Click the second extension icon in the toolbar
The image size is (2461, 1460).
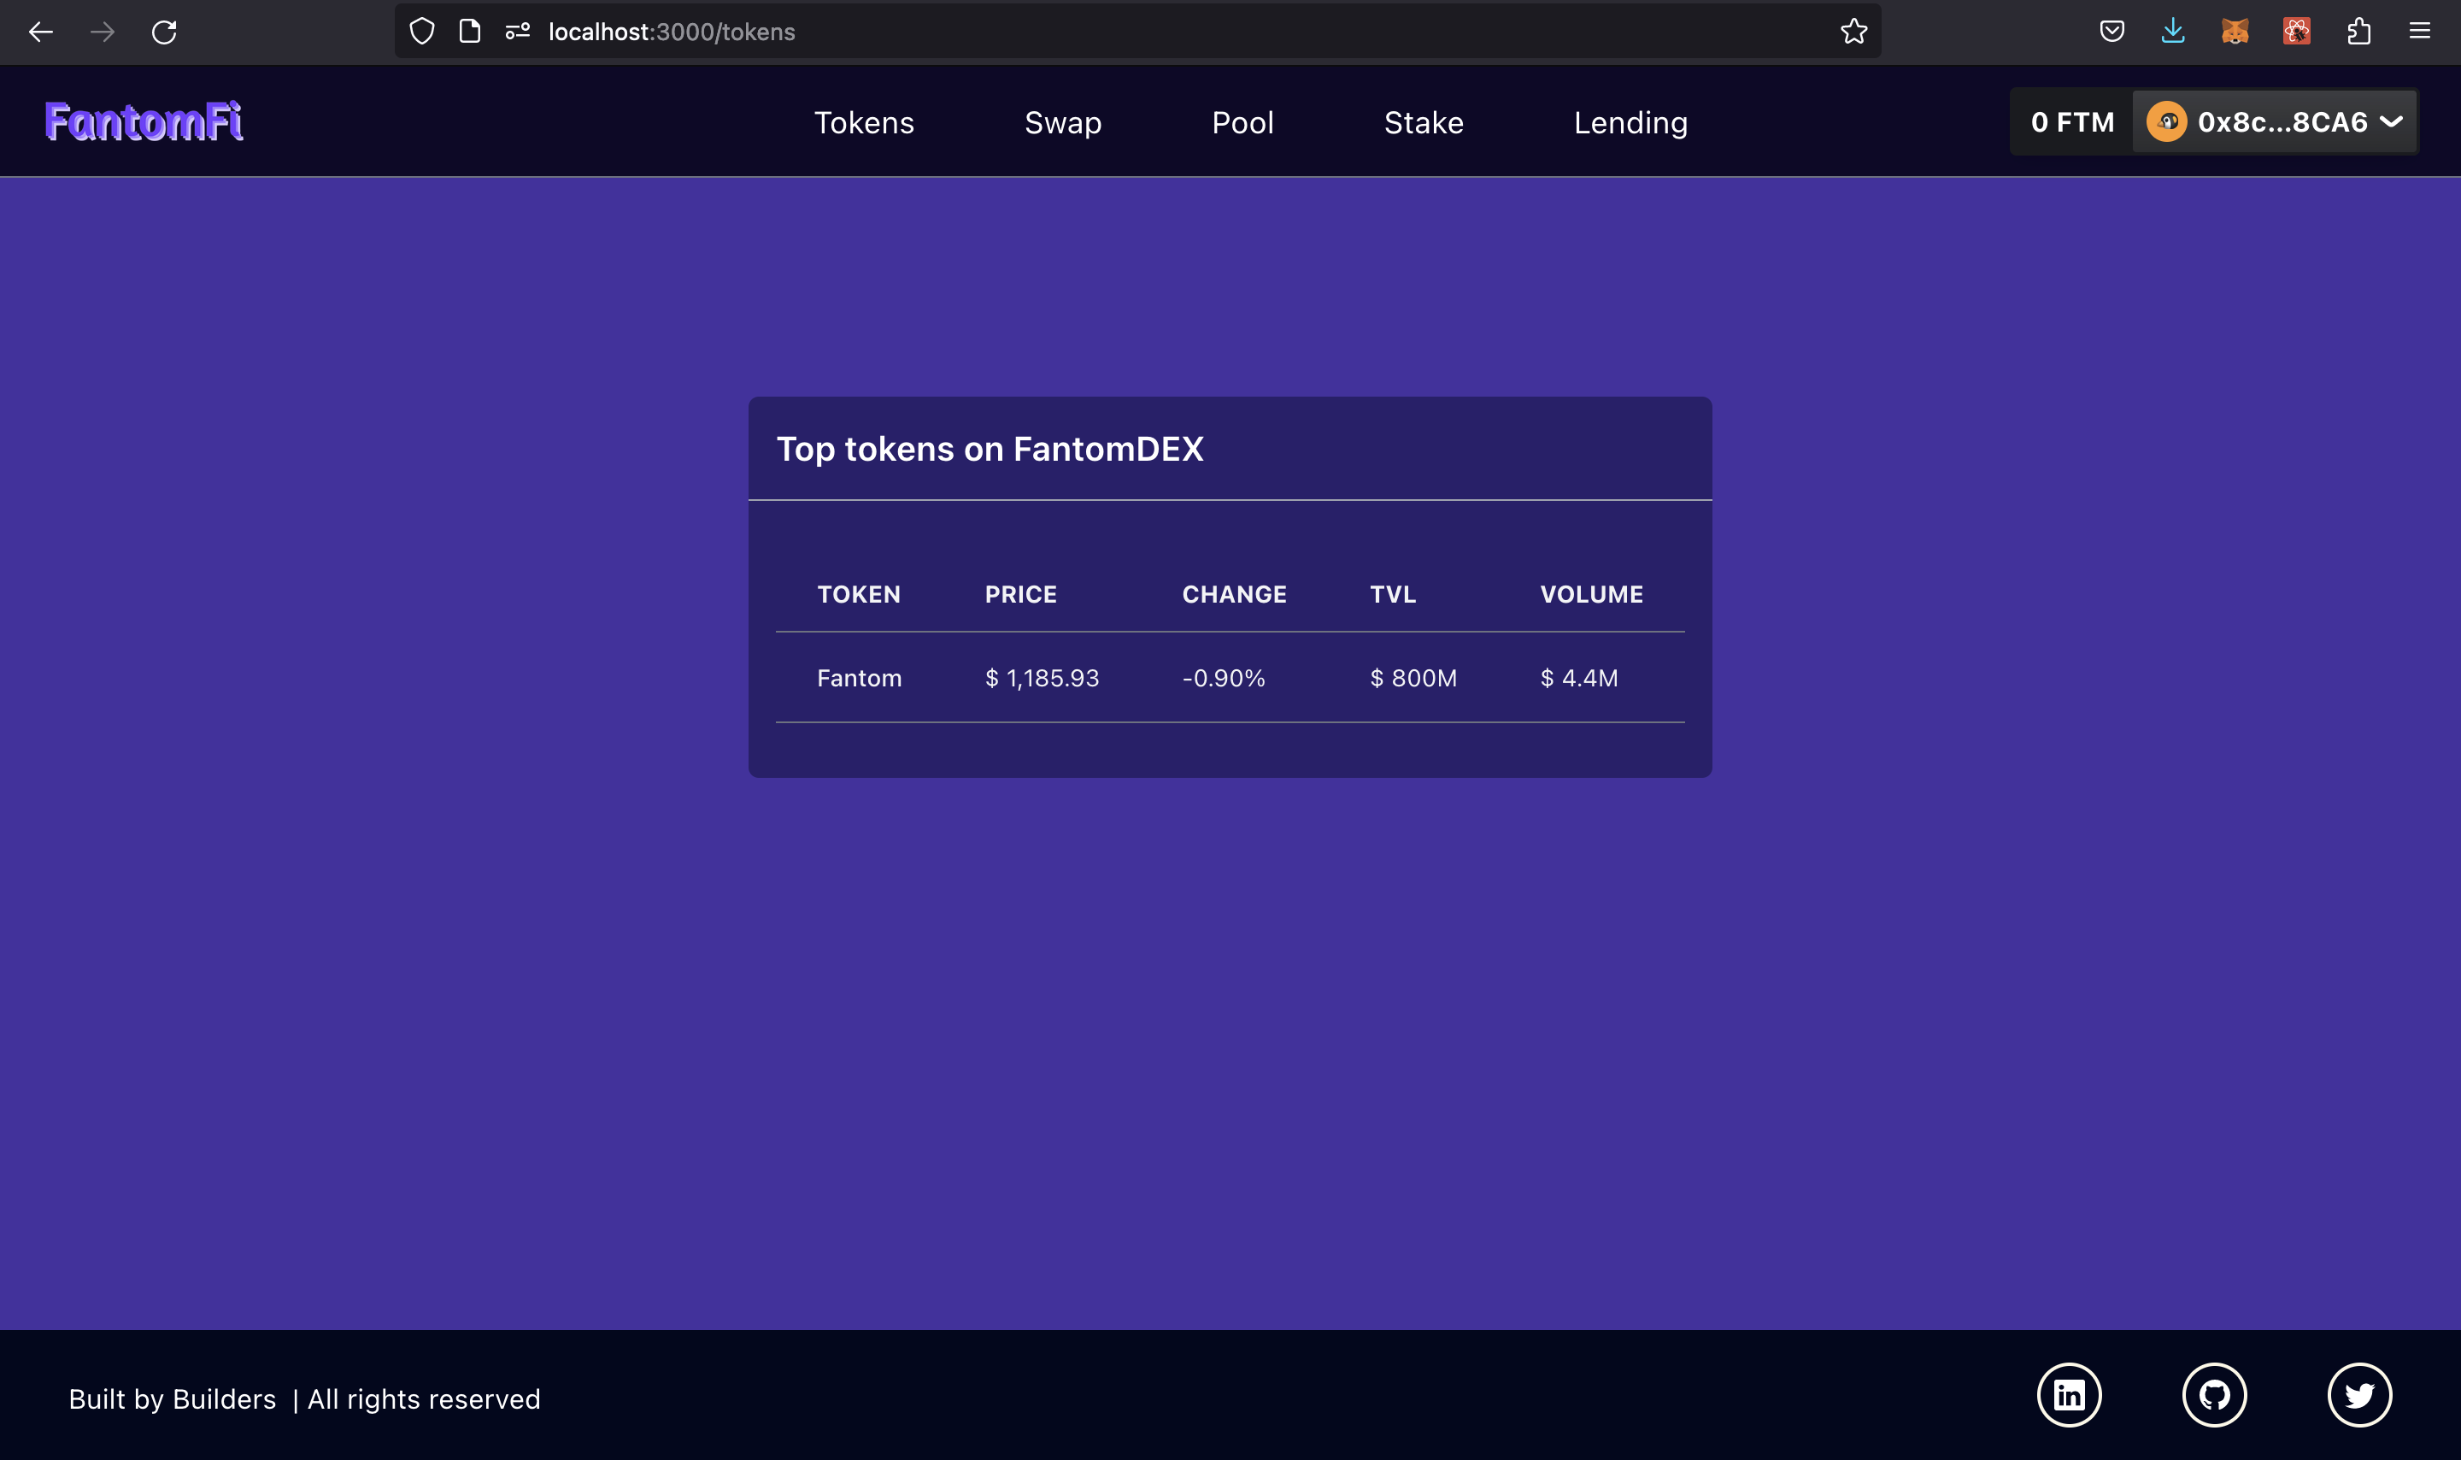click(2297, 31)
